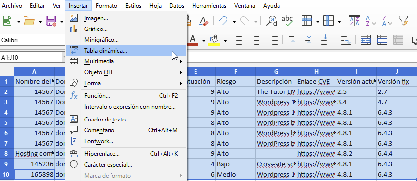The height and width of the screenshot is (181, 417).
Task: Click the Redo arrow icon
Action: [x=245, y=21]
